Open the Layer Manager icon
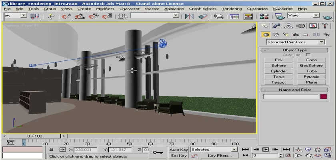Viewport: 336px width, 160px height. [218, 16]
